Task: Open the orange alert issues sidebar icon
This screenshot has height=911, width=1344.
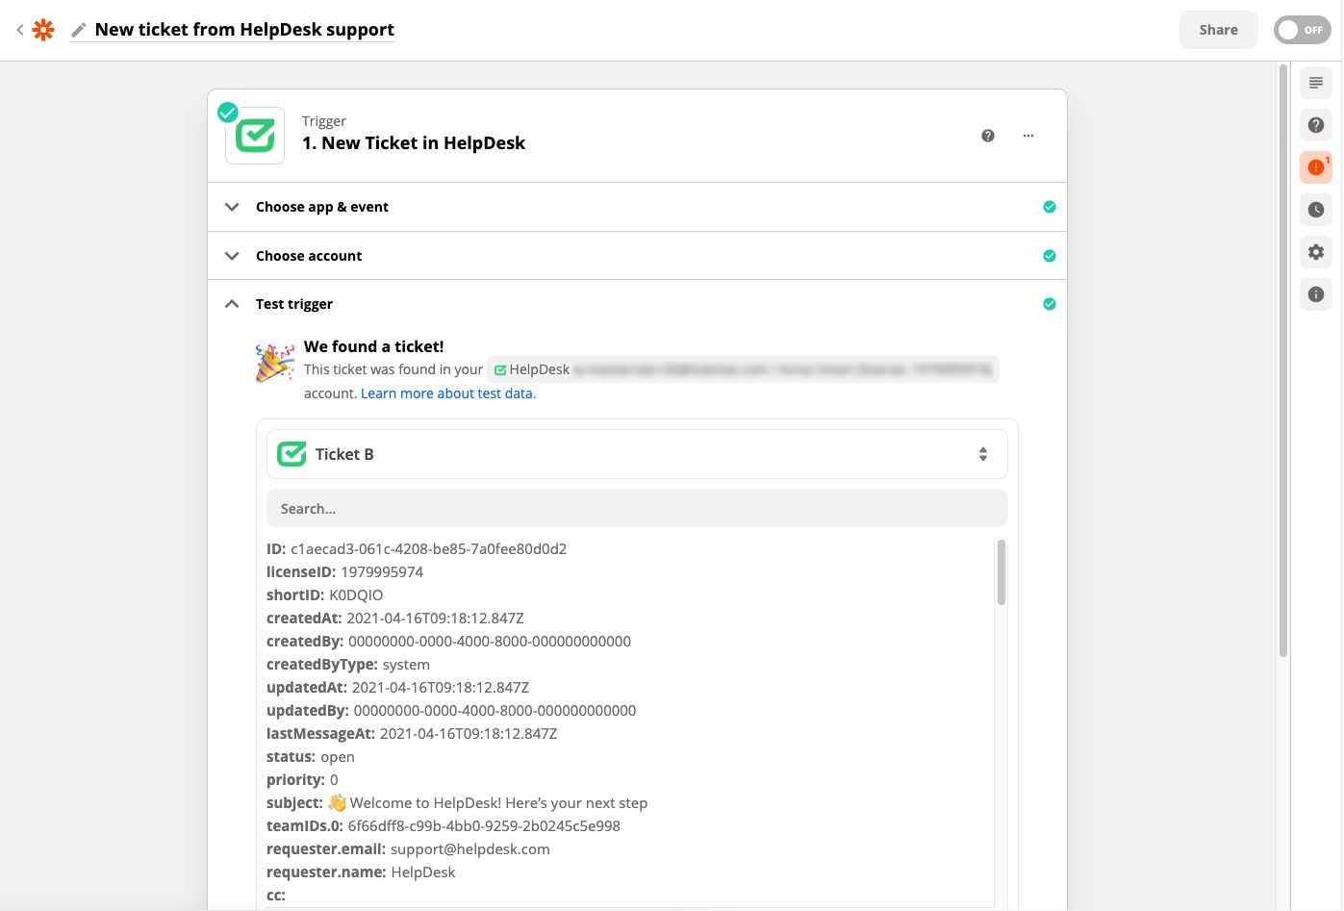Action: click(x=1316, y=167)
